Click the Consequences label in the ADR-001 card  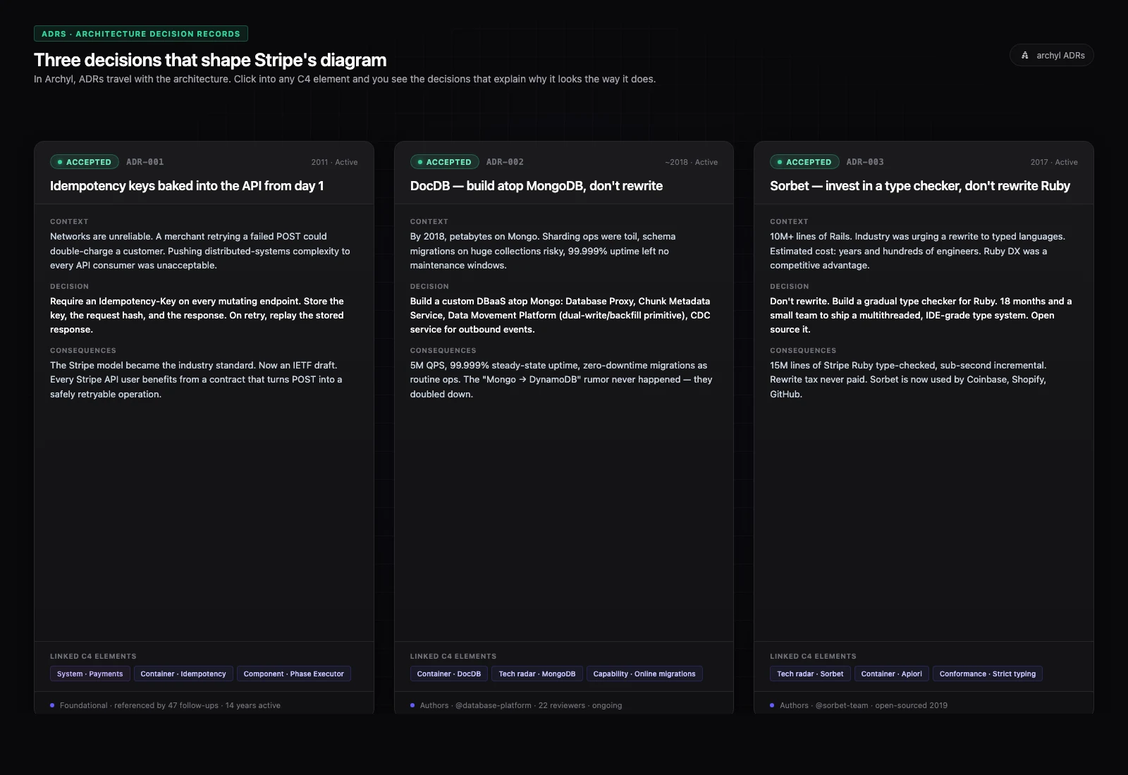[x=83, y=351]
